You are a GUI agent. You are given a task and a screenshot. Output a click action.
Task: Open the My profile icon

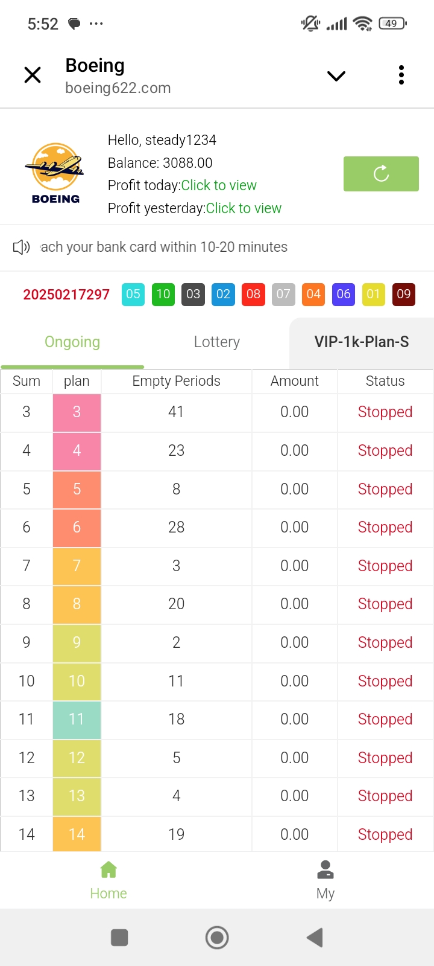click(325, 870)
